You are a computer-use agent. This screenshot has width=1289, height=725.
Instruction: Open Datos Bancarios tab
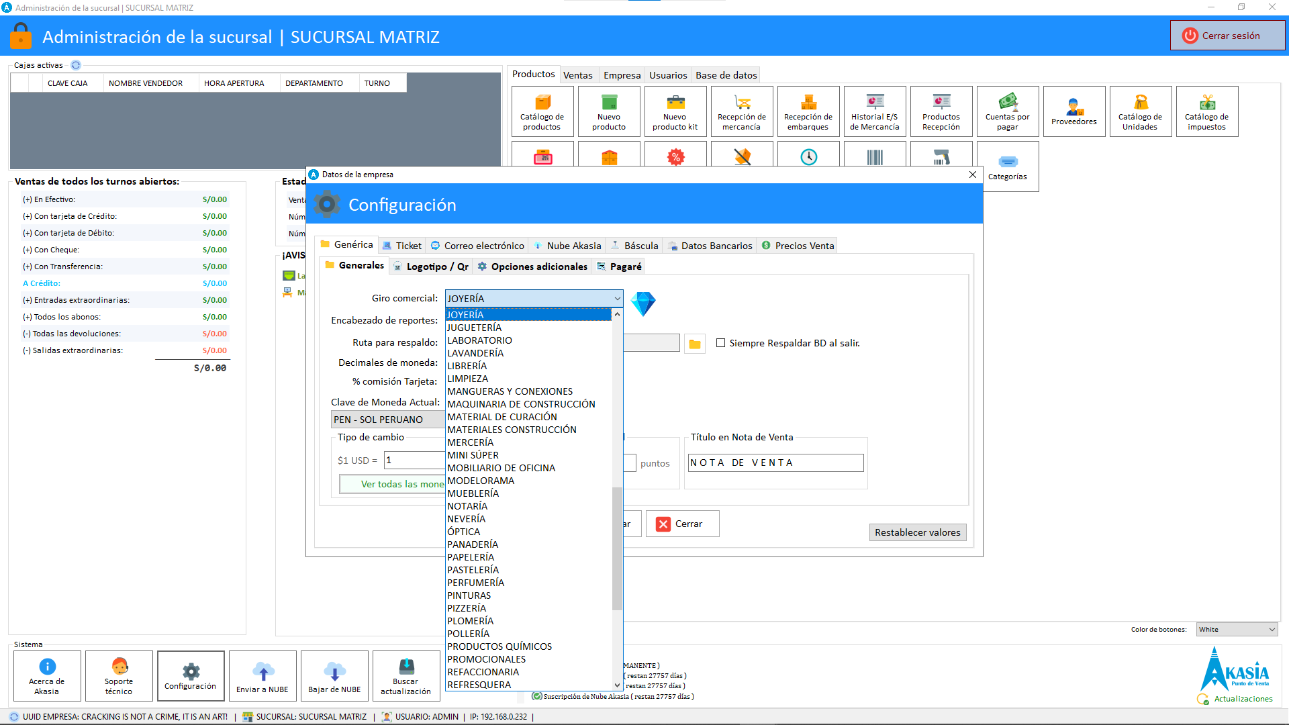(710, 246)
